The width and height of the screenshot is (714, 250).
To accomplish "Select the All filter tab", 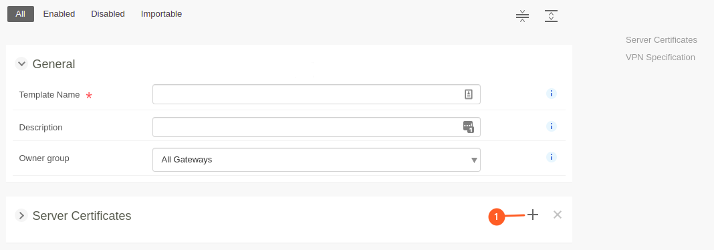I will tap(21, 14).
